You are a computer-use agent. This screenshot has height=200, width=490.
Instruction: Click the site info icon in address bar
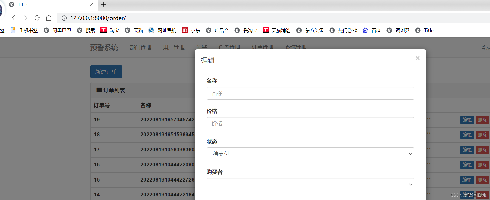64,18
